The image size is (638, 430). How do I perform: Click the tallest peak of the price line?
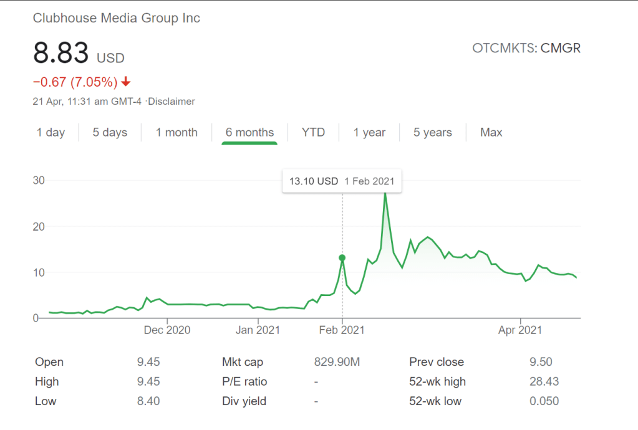click(385, 193)
